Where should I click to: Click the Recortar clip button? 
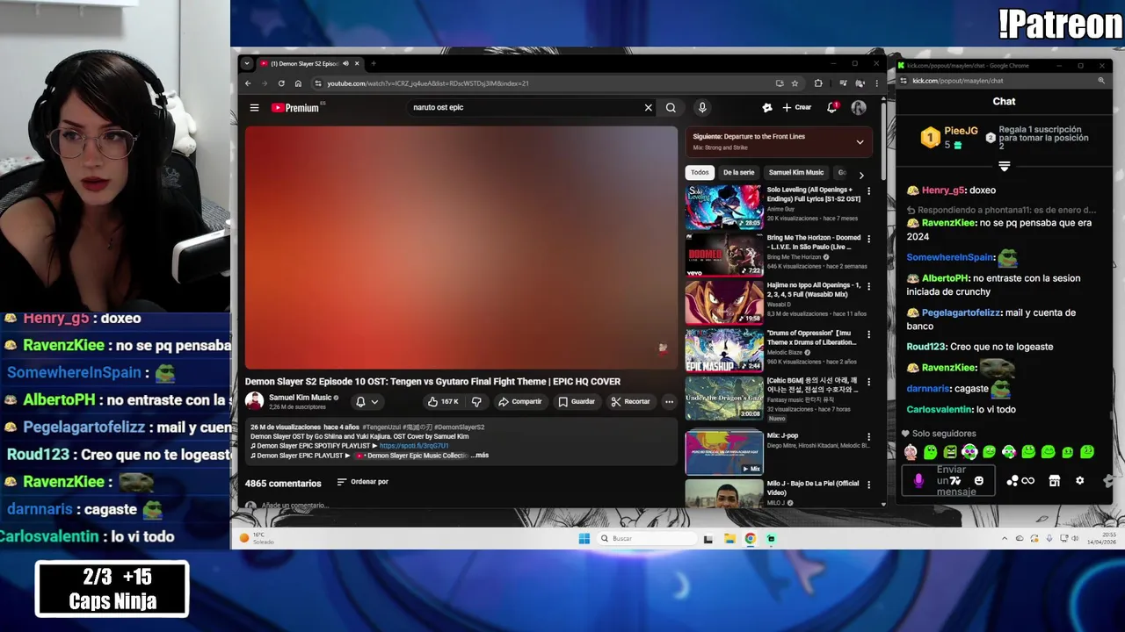pos(630,402)
